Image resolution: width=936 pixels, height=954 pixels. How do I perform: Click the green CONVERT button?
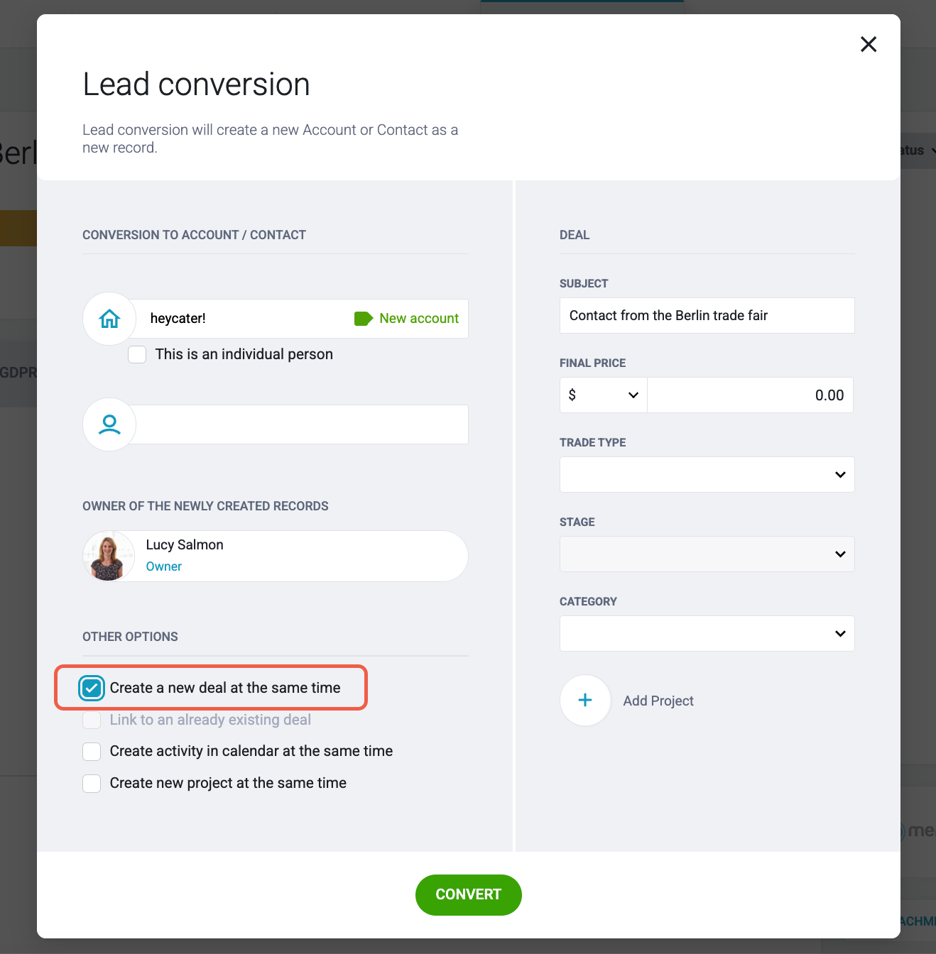click(469, 895)
